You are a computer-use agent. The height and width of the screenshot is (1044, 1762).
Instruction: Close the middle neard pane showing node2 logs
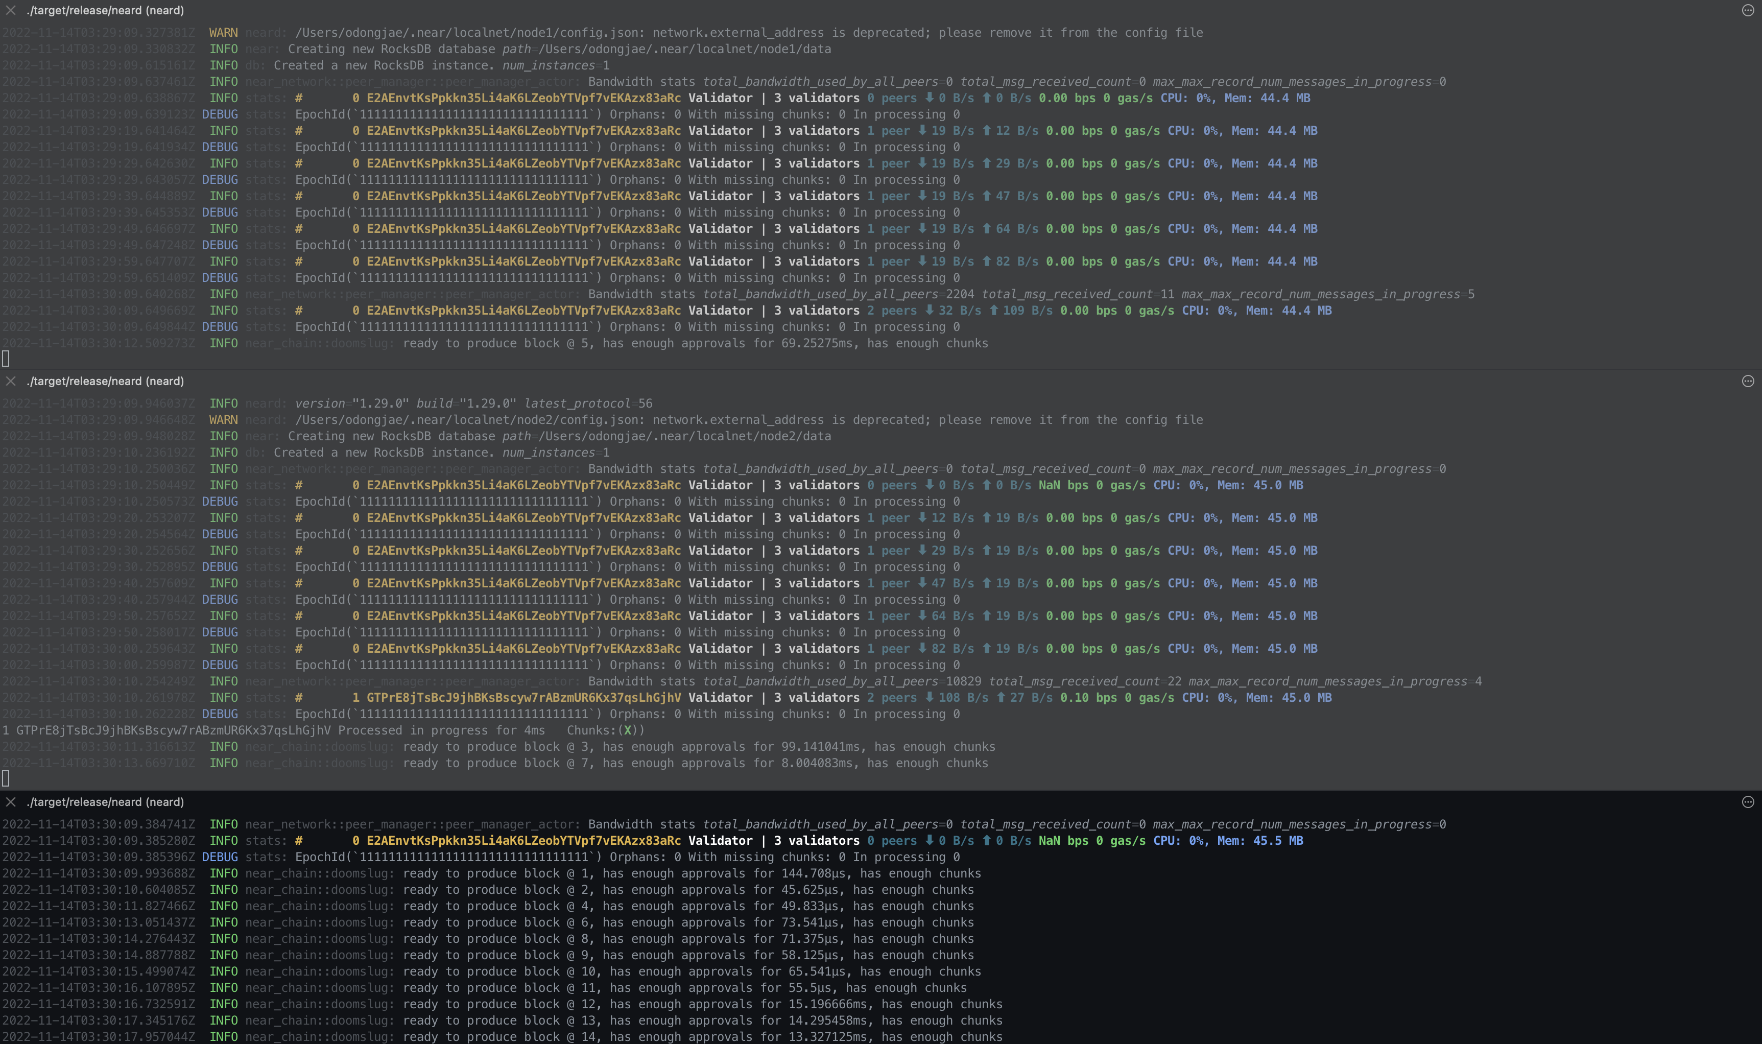[11, 382]
